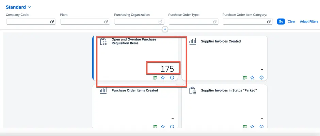Open value help for Purchase Order Item Category
This screenshot has width=320, height=136.
click(x=269, y=22)
